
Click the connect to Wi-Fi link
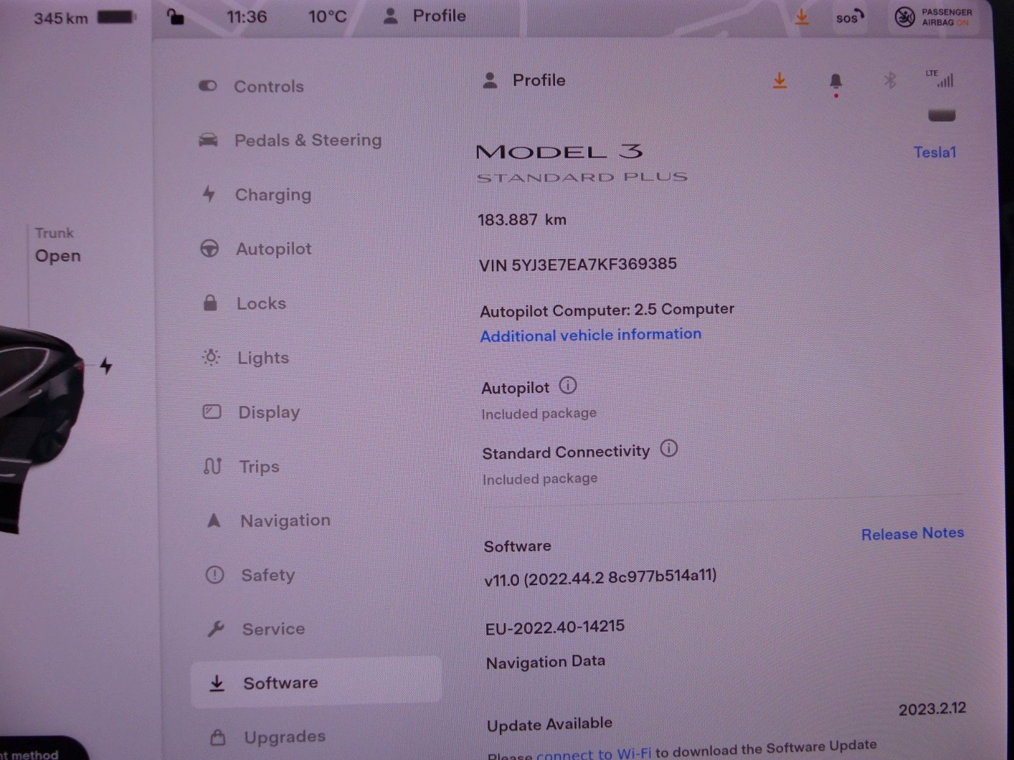pyautogui.click(x=593, y=753)
